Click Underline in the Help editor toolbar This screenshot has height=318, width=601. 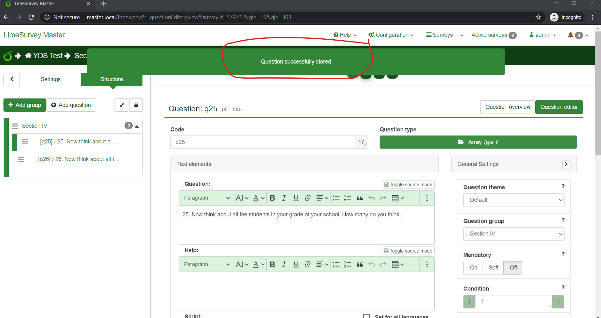[x=296, y=264]
